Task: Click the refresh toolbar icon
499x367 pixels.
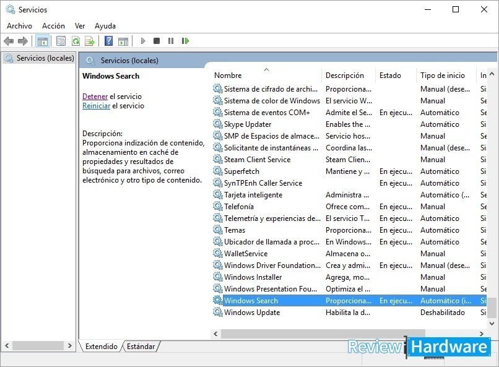Action: [x=76, y=41]
